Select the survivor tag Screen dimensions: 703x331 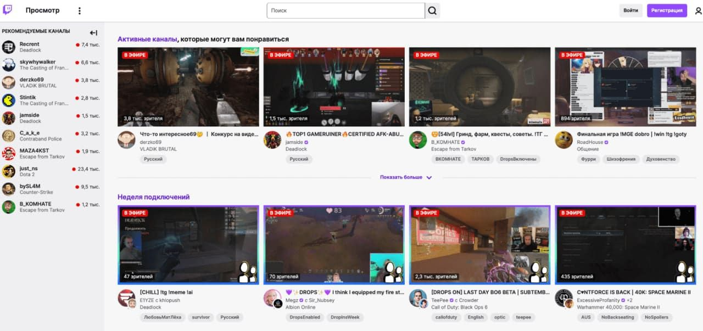[x=200, y=317]
